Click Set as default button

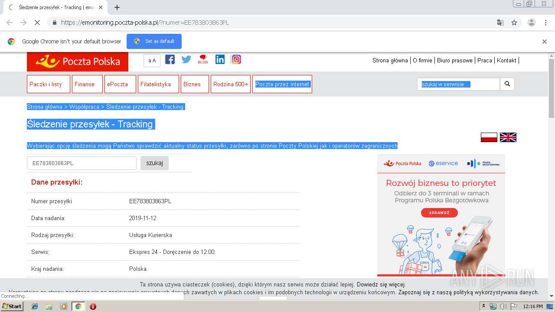(154, 41)
